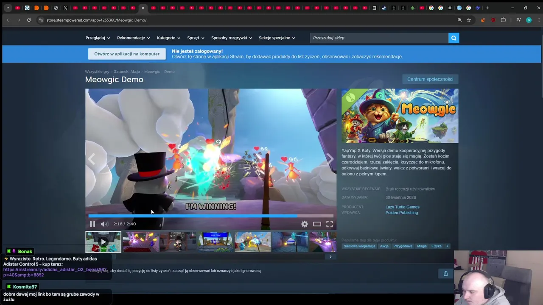Click Otwórz w aplikacji na komputer button
This screenshot has width=543, height=305.
pyautogui.click(x=127, y=54)
